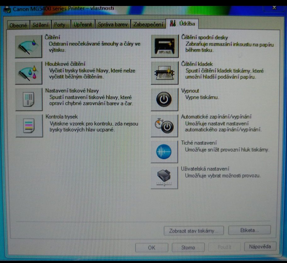This screenshot has height=263, width=287.
Task: Click 'Odstraní neočekávané šmouhy' description text
Action: [95, 47]
